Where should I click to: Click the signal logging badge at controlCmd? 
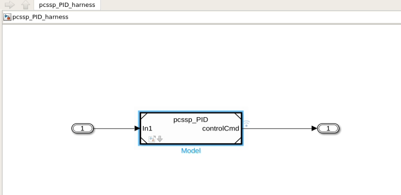[x=246, y=124]
